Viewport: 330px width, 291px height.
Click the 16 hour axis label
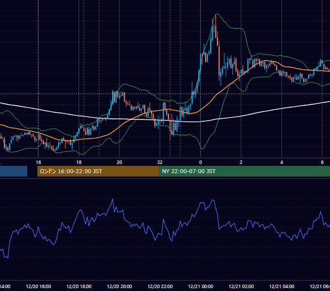38,162
